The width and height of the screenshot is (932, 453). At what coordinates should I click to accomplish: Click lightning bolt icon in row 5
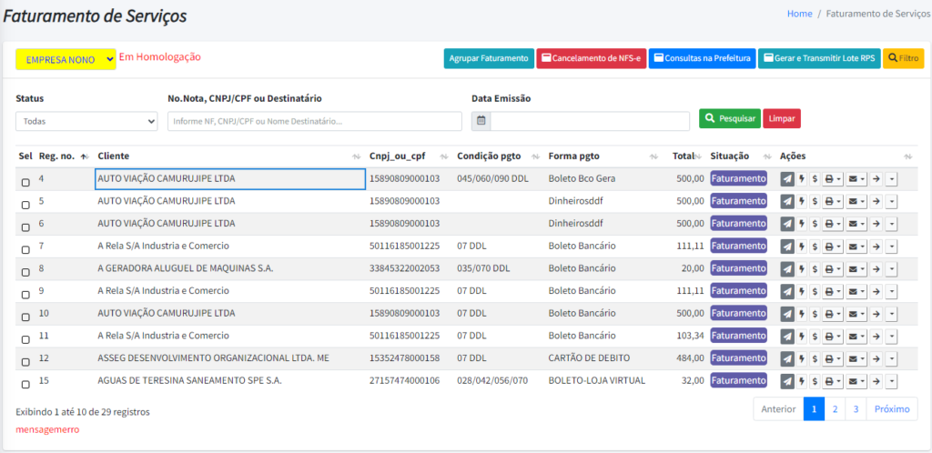801,202
